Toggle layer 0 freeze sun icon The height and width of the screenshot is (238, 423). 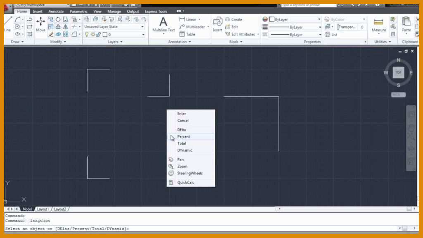coord(93,35)
